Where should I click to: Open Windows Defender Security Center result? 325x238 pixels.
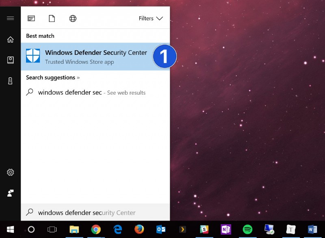(95, 56)
